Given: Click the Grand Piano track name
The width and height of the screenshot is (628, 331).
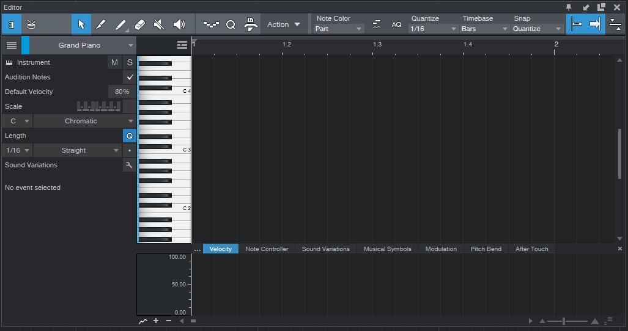Looking at the screenshot, I should coord(79,45).
